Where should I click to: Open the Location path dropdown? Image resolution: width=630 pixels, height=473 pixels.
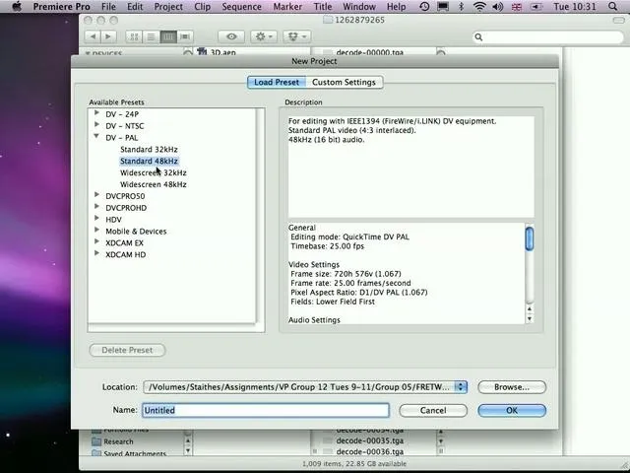click(x=305, y=387)
